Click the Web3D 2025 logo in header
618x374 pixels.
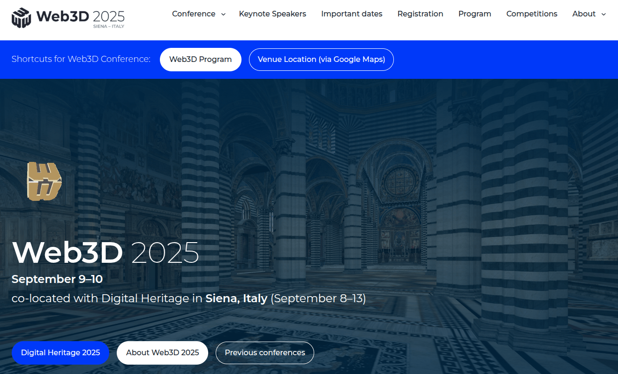[x=68, y=18]
